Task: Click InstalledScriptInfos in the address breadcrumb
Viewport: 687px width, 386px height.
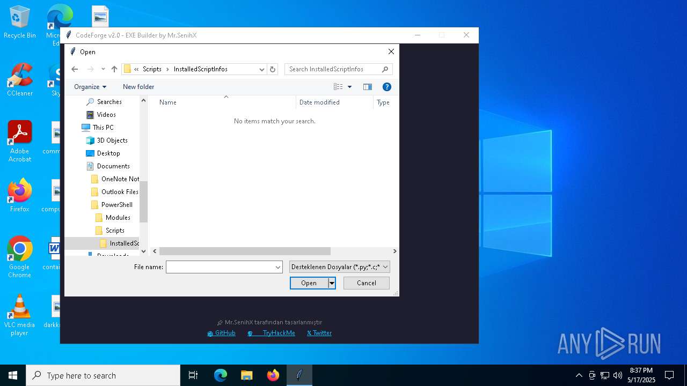Action: (201, 69)
